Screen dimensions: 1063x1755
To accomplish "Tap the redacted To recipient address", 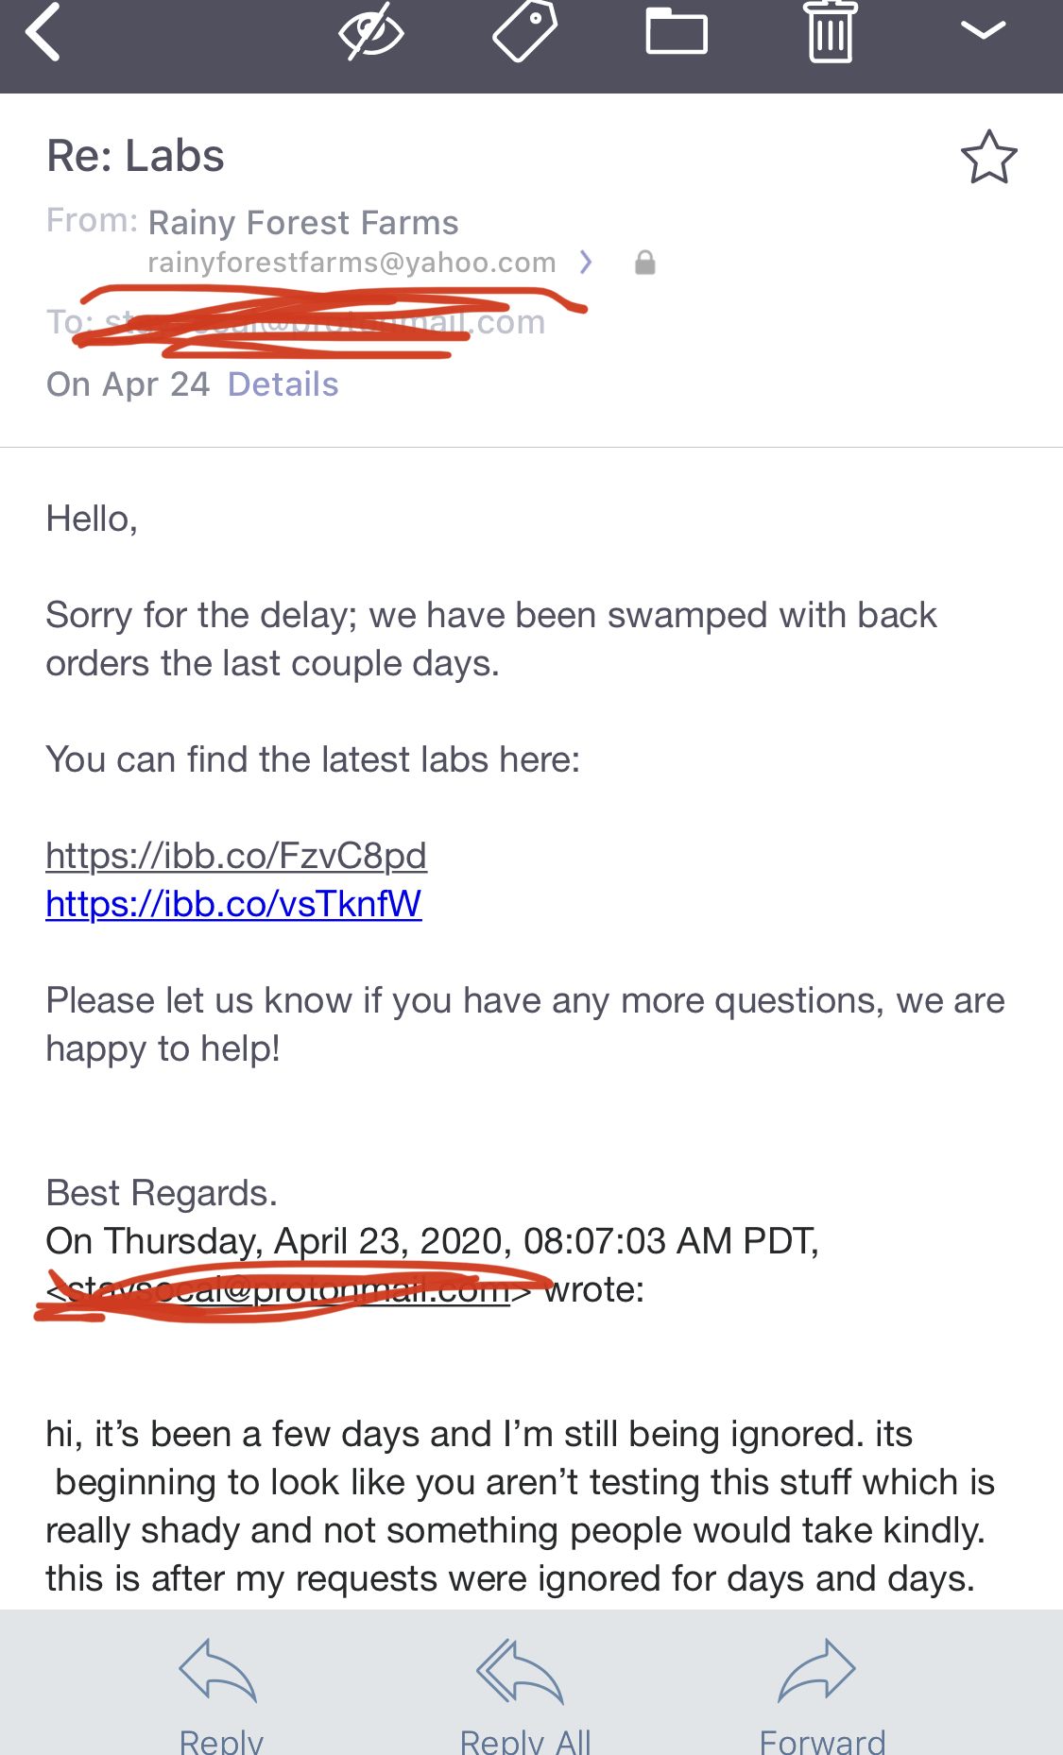I will (321, 323).
